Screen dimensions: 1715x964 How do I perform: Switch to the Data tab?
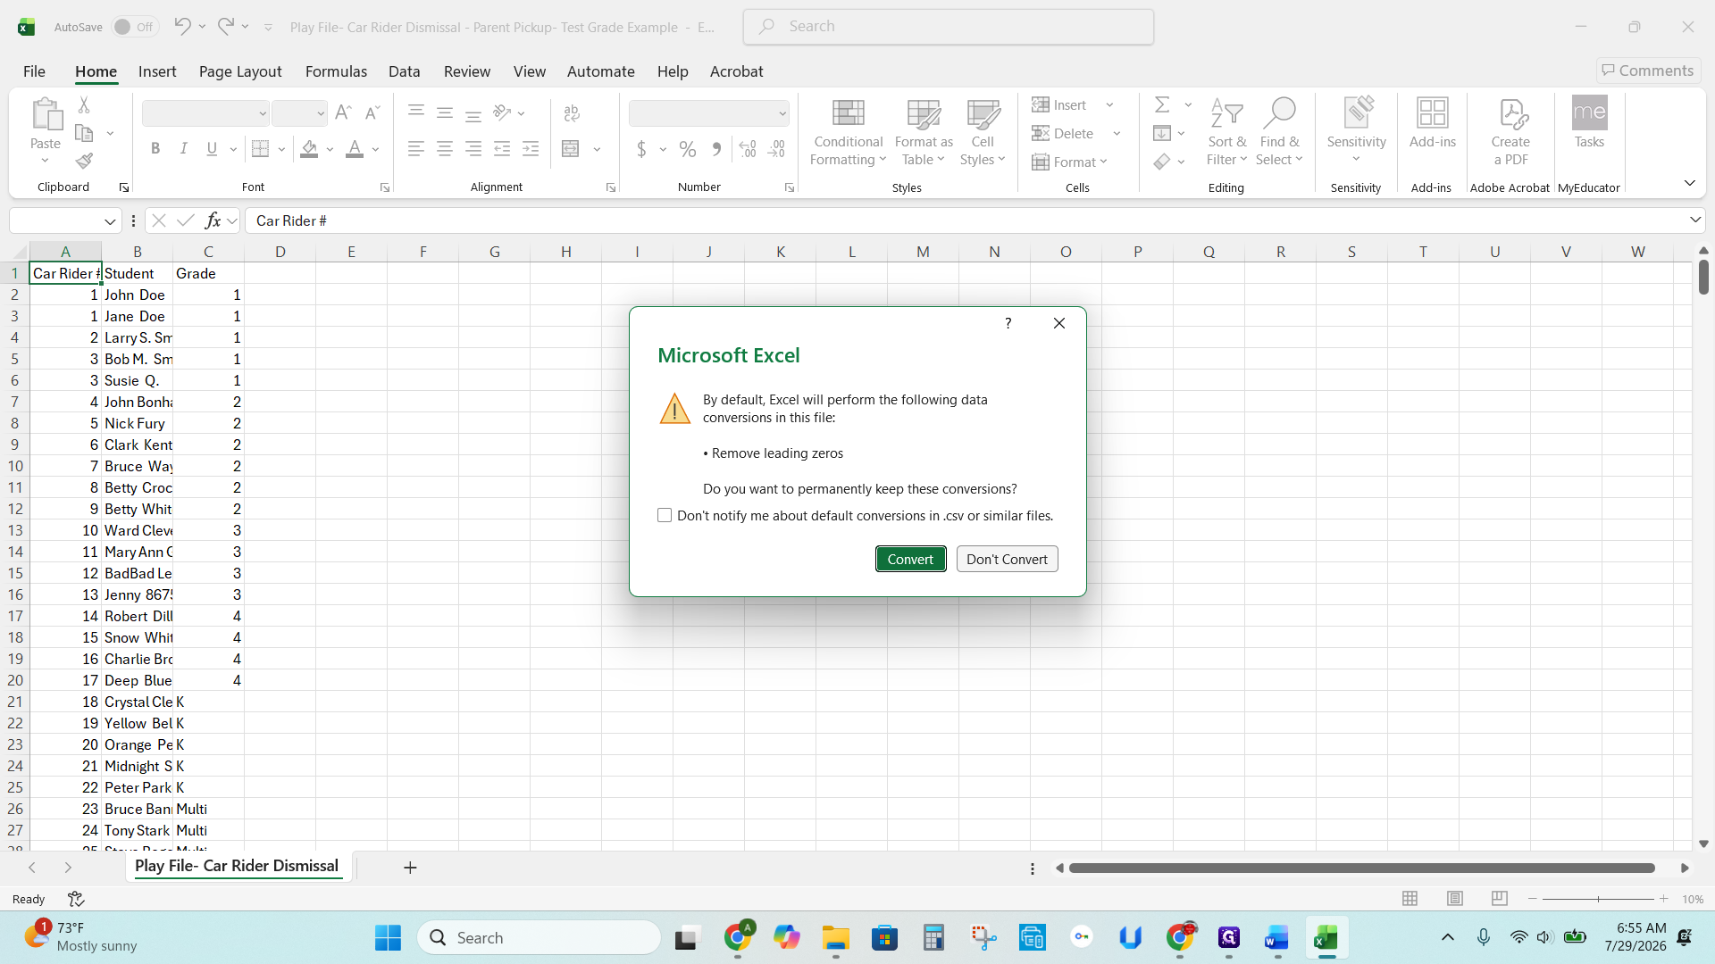(x=404, y=71)
